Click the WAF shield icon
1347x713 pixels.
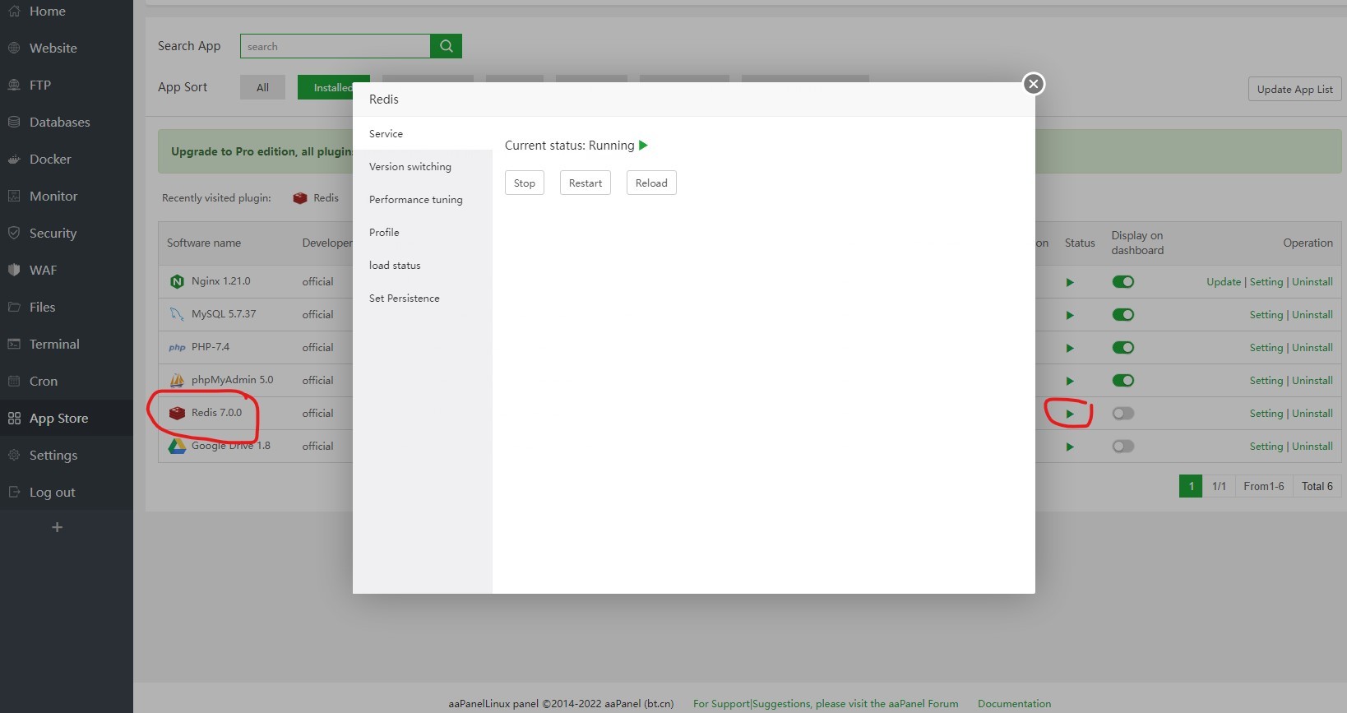point(14,270)
